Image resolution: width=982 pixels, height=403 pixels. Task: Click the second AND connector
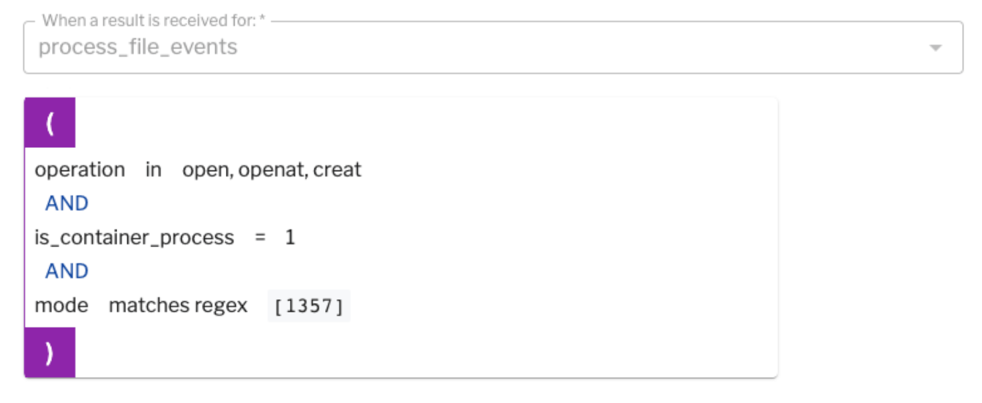[x=66, y=270]
